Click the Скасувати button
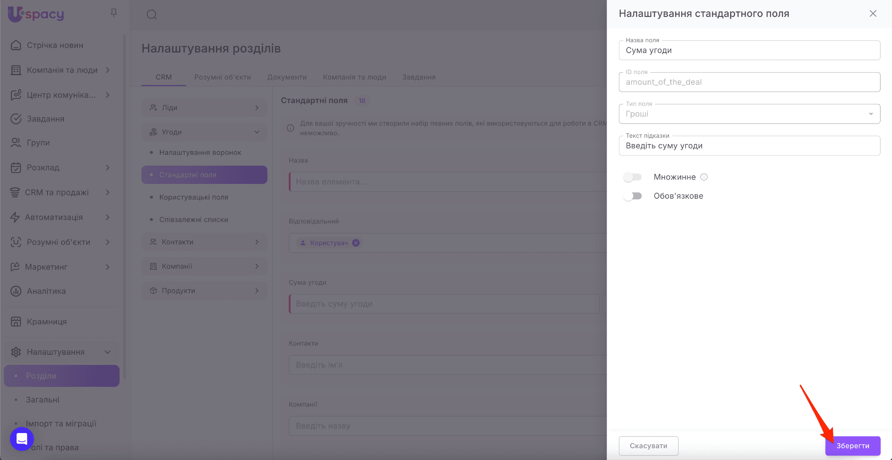 (x=648, y=446)
